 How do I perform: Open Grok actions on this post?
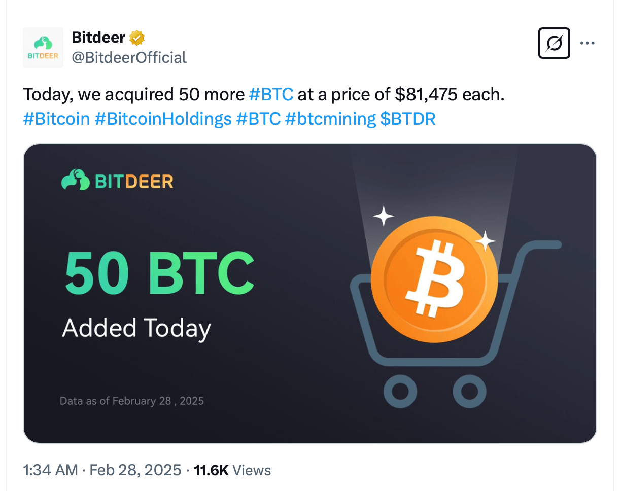(554, 43)
